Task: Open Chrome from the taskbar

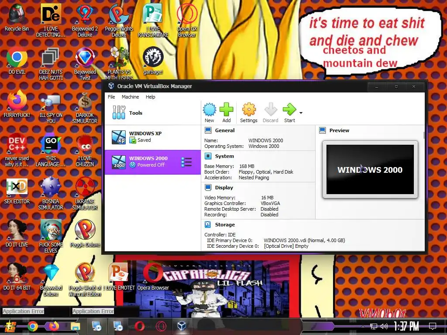Action: click(32, 326)
